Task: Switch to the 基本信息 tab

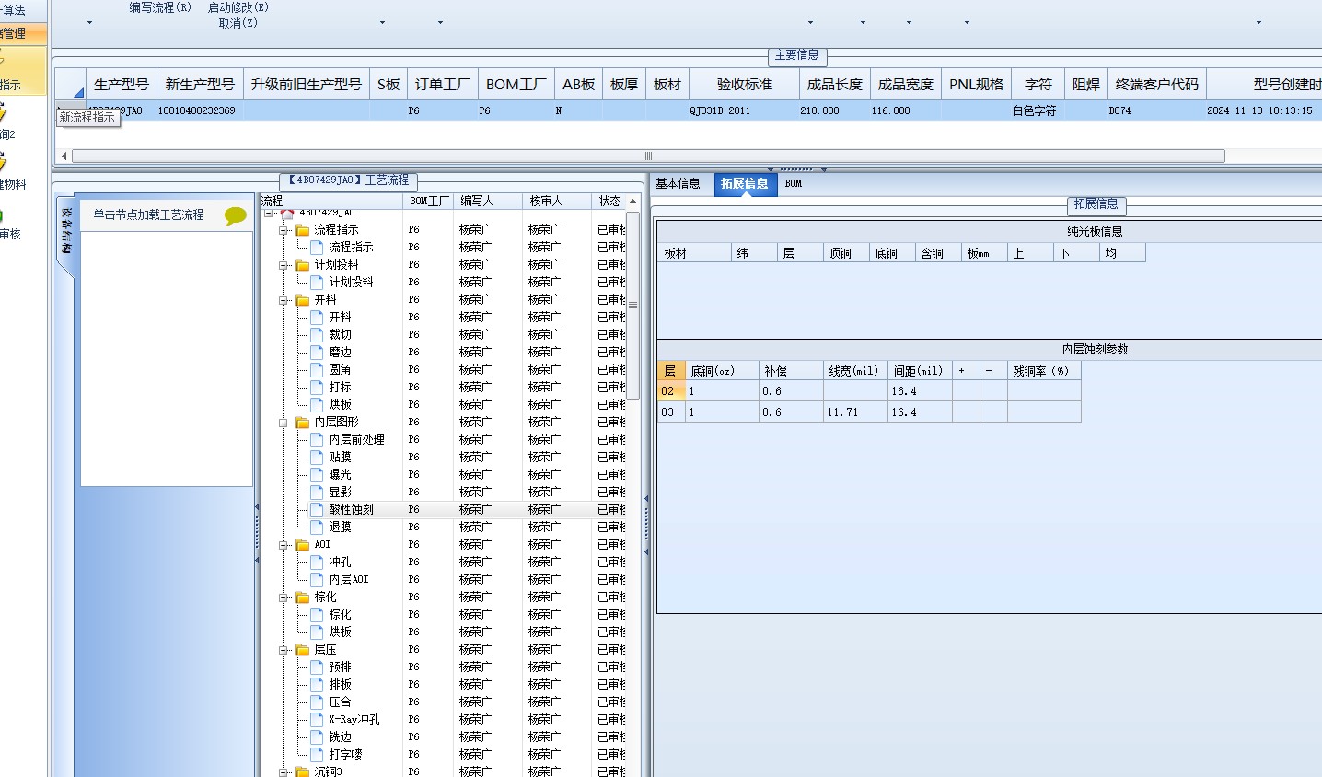Action: coord(678,184)
